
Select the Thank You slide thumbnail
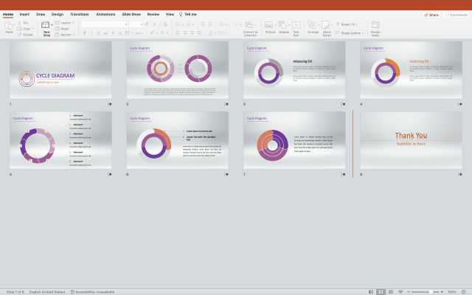[x=411, y=139]
